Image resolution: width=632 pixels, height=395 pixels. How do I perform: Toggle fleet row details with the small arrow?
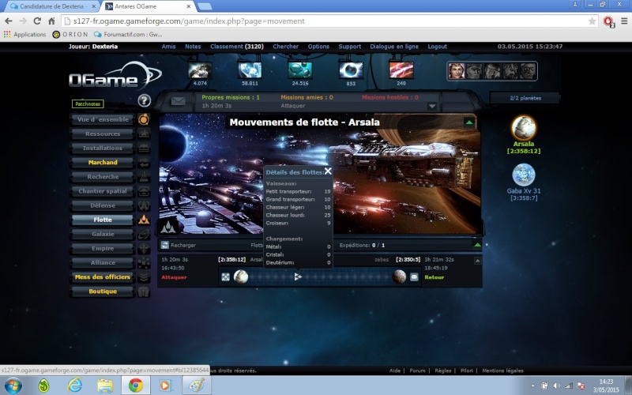coord(478,261)
